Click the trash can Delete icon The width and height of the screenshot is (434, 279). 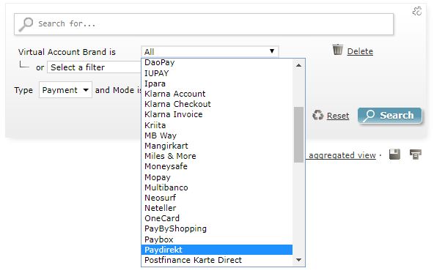pyautogui.click(x=338, y=50)
